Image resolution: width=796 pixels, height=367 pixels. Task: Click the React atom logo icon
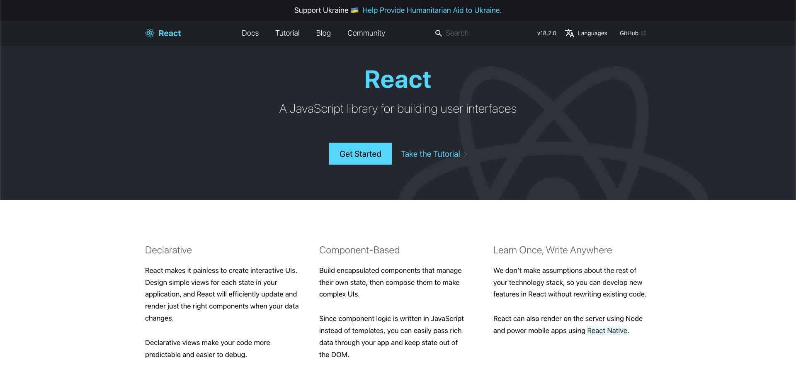point(150,33)
